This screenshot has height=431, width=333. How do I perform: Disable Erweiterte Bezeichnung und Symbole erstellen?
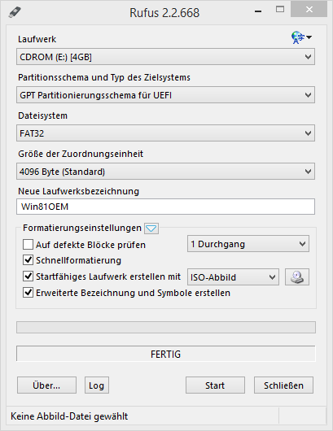pyautogui.click(x=28, y=293)
